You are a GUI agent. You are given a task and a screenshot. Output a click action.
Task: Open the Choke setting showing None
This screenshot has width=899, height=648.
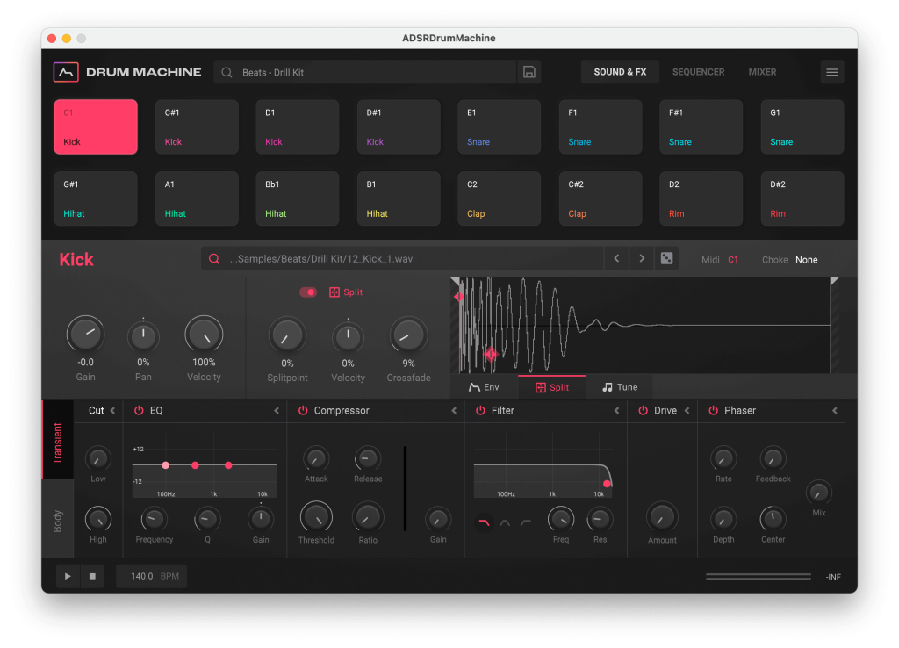pos(806,259)
